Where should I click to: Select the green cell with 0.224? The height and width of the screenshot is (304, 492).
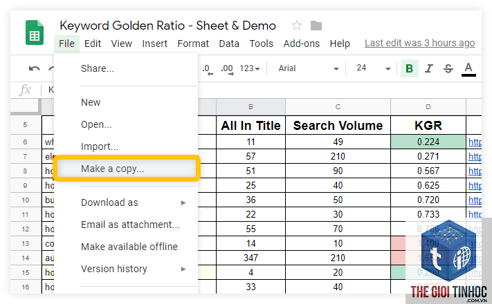tap(428, 142)
